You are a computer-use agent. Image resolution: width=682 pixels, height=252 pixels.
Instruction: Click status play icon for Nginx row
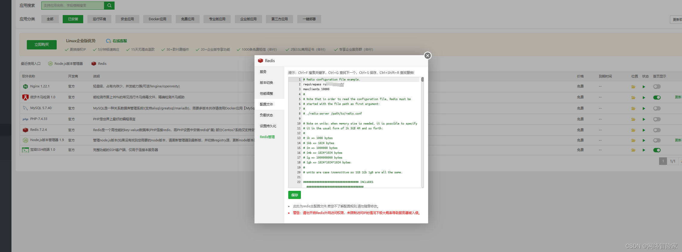[x=644, y=87]
